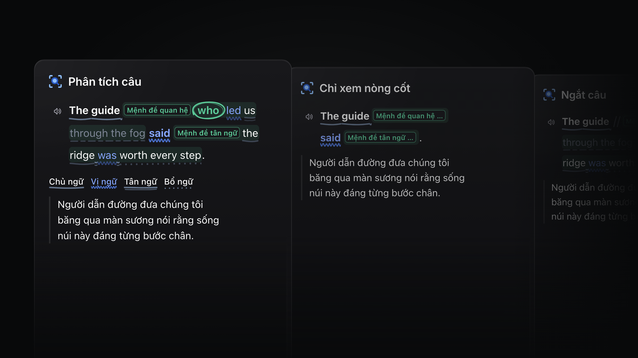638x358 pixels.
Task: Click the Phân tích câu scan icon
Action: [55, 81]
